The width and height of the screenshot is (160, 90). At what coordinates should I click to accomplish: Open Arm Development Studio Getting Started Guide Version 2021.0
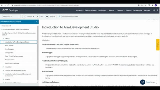[x=19, y=34]
